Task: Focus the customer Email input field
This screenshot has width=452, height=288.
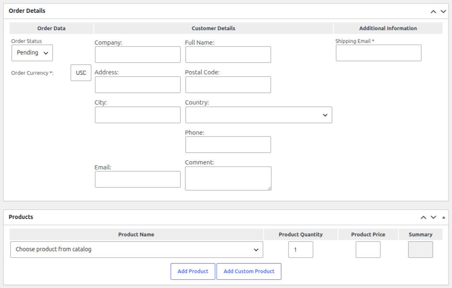Action: [x=138, y=179]
